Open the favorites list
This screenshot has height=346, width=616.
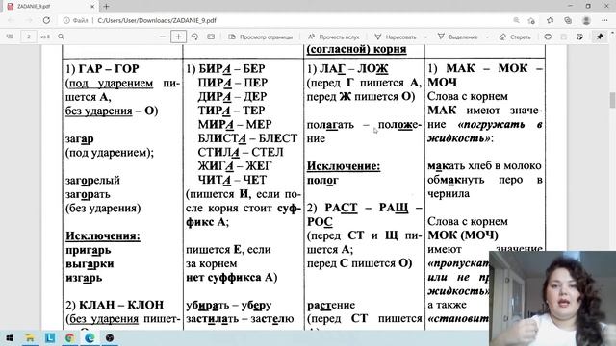tap(550, 20)
